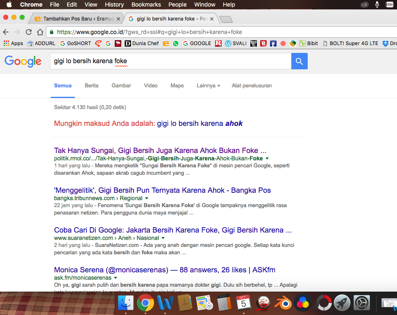Open the colorful circles color app in the dock
397x315 pixels.
(303, 303)
